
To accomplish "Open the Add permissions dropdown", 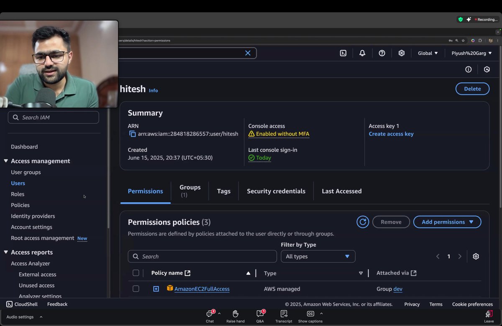I will point(447,222).
